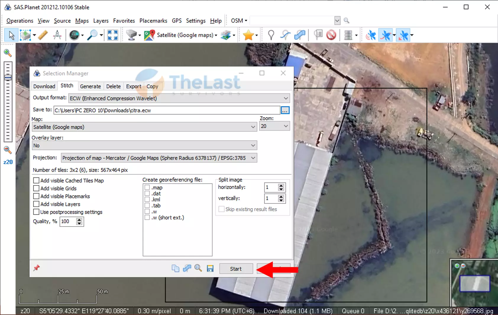
Task: Click the Save to path input field
Action: pyautogui.click(x=167, y=110)
